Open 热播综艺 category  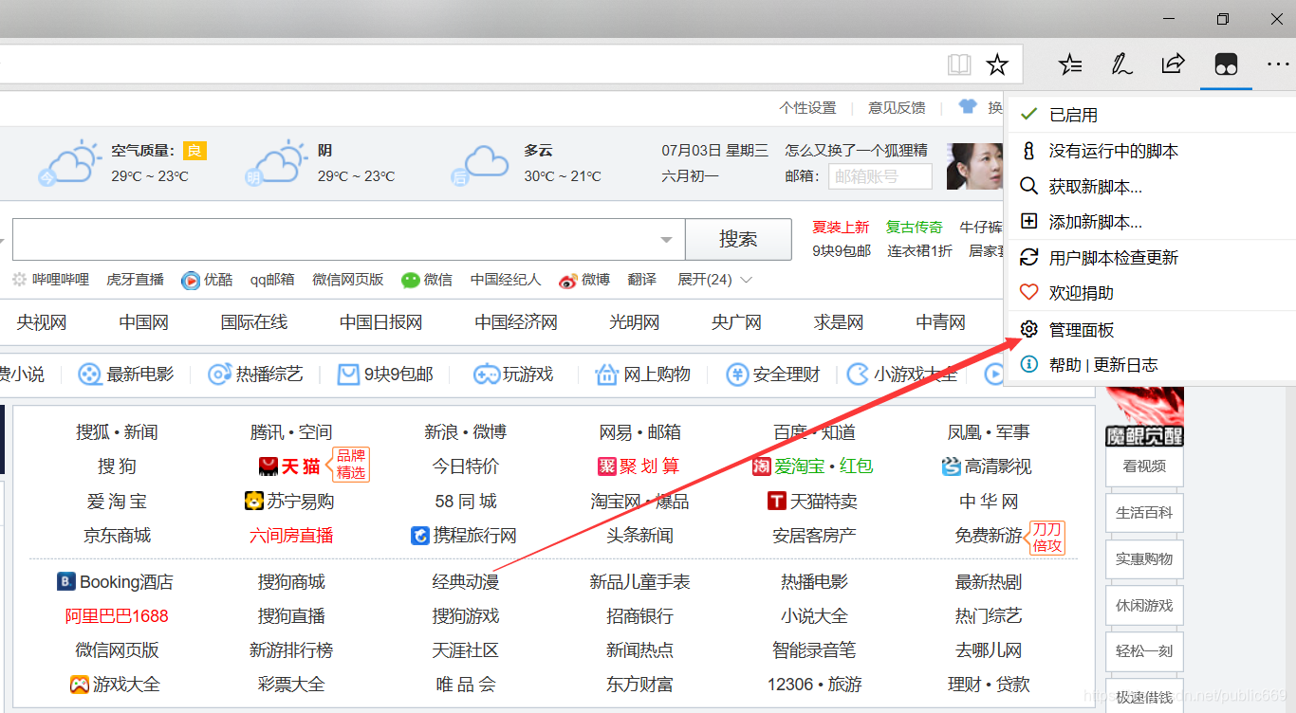[256, 375]
